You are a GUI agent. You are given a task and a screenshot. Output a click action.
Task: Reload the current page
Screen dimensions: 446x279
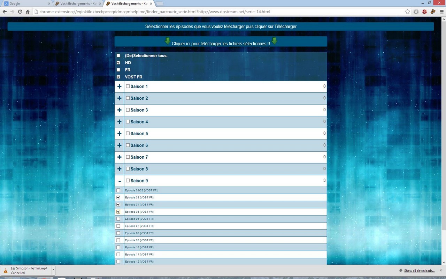pyautogui.click(x=20, y=12)
